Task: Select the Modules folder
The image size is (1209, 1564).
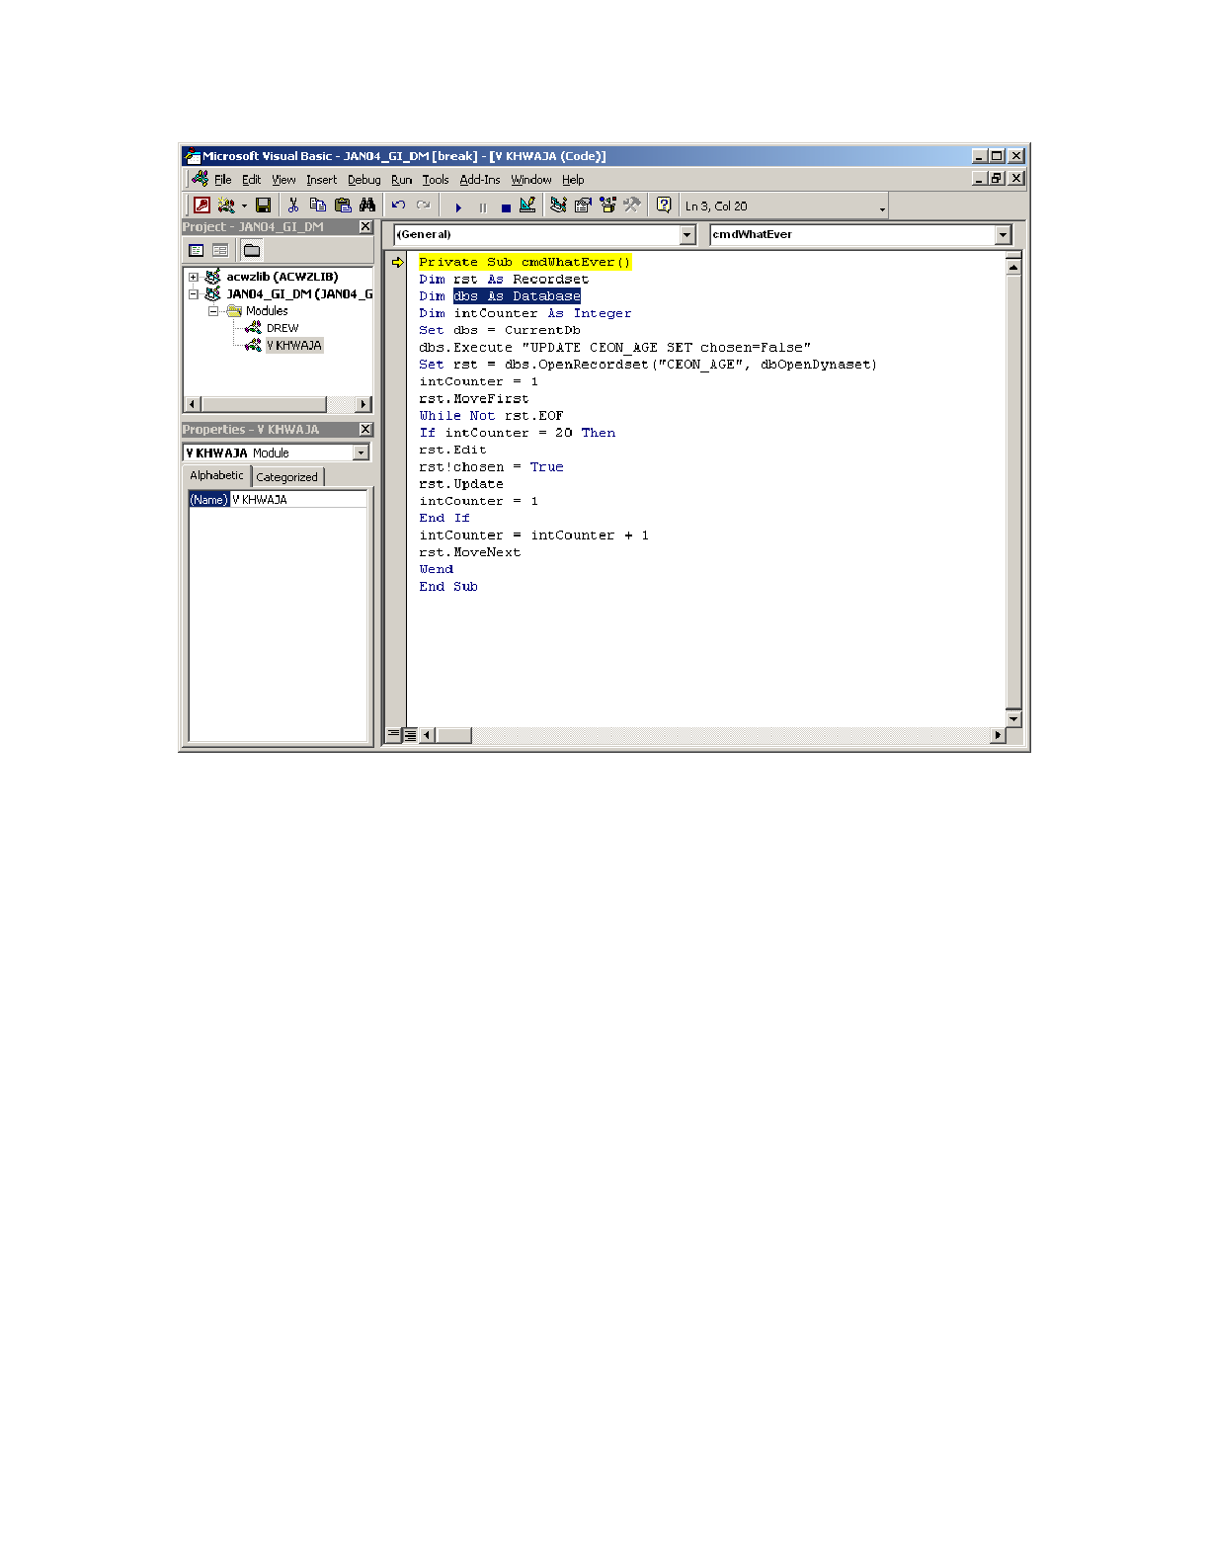Action: [x=267, y=311]
